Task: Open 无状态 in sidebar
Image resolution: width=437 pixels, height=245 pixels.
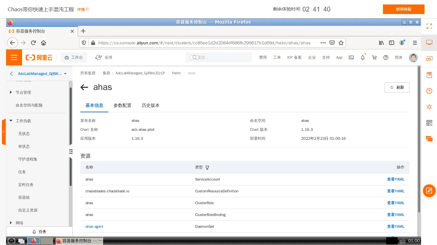Action: tap(24, 134)
